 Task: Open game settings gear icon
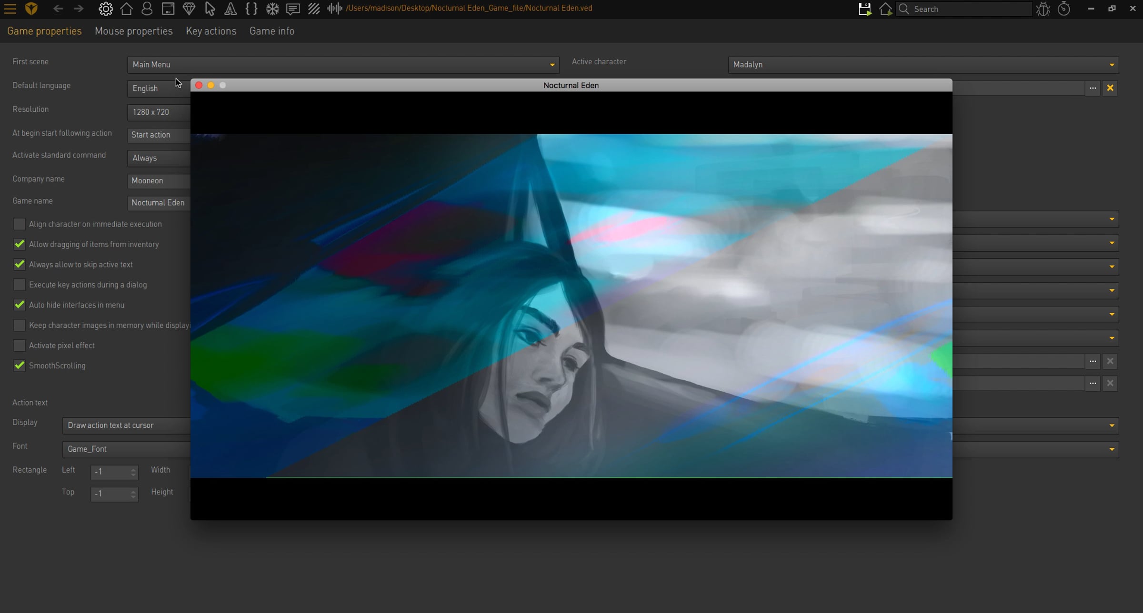(106, 9)
